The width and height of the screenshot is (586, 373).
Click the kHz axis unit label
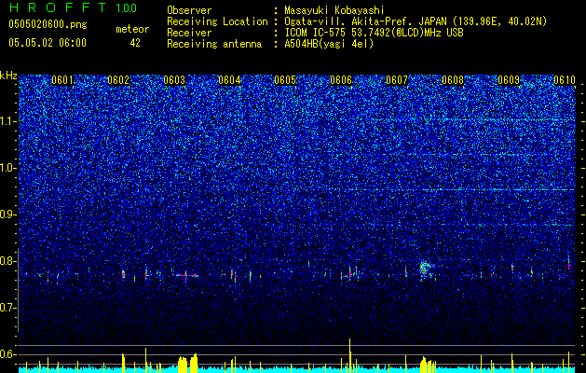[8, 76]
